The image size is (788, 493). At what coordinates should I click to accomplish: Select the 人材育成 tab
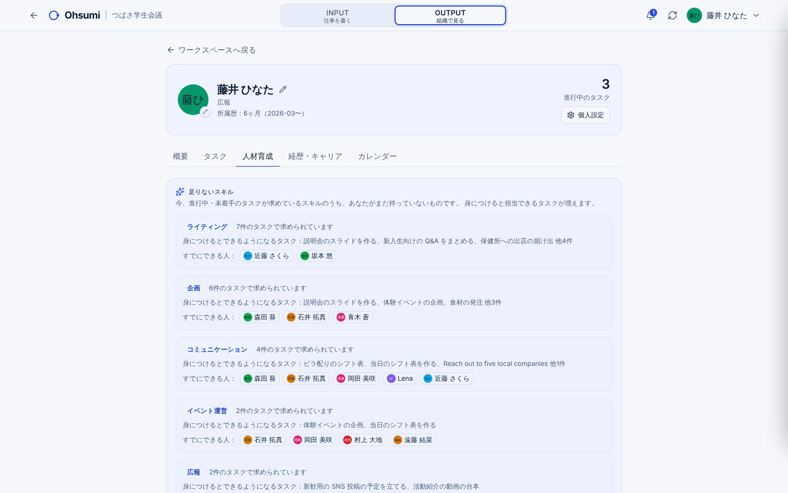(x=258, y=157)
